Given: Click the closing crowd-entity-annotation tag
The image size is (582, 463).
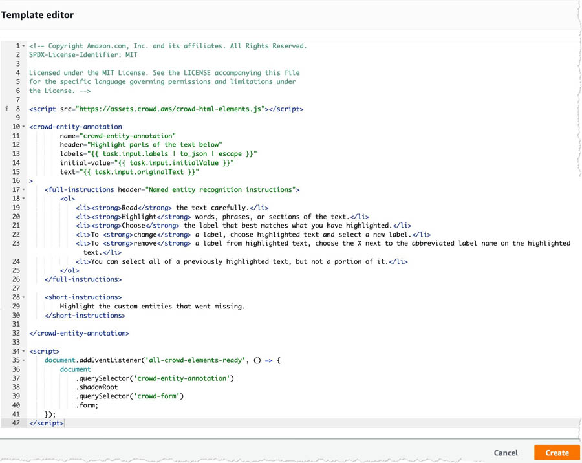Looking at the screenshot, I should (79, 333).
